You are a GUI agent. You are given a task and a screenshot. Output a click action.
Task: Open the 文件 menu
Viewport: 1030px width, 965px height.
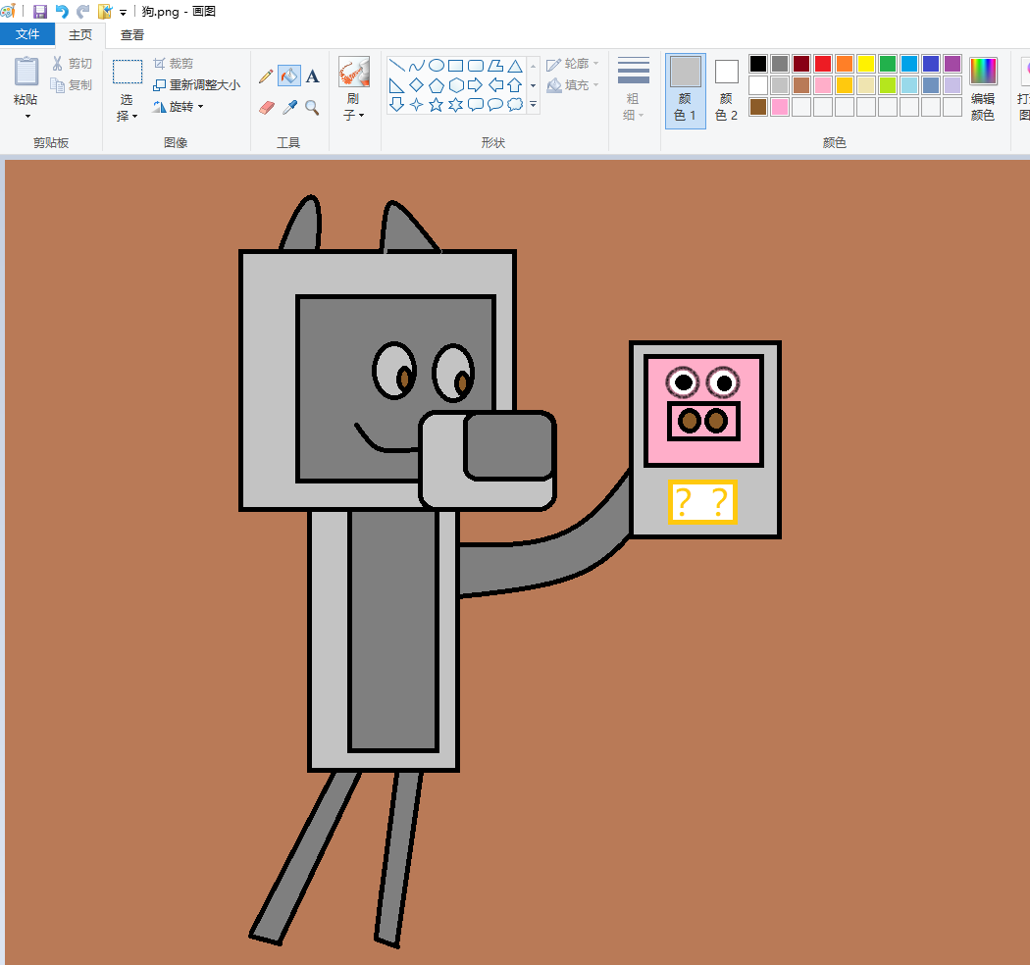[27, 35]
